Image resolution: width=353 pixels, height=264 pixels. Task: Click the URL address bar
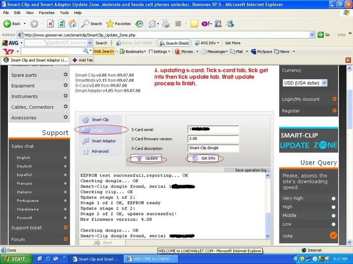pyautogui.click(x=166, y=35)
